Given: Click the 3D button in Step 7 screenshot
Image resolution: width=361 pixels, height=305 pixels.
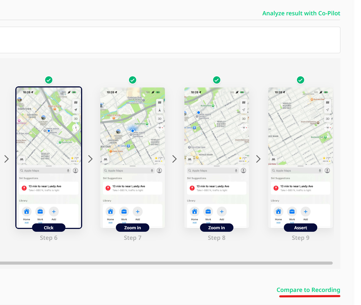Looking at the screenshot, I should pos(160,119).
